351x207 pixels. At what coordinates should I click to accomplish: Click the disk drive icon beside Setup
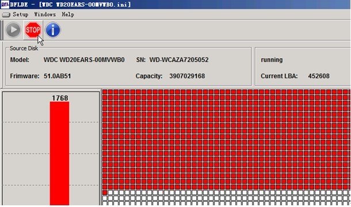tap(6, 15)
